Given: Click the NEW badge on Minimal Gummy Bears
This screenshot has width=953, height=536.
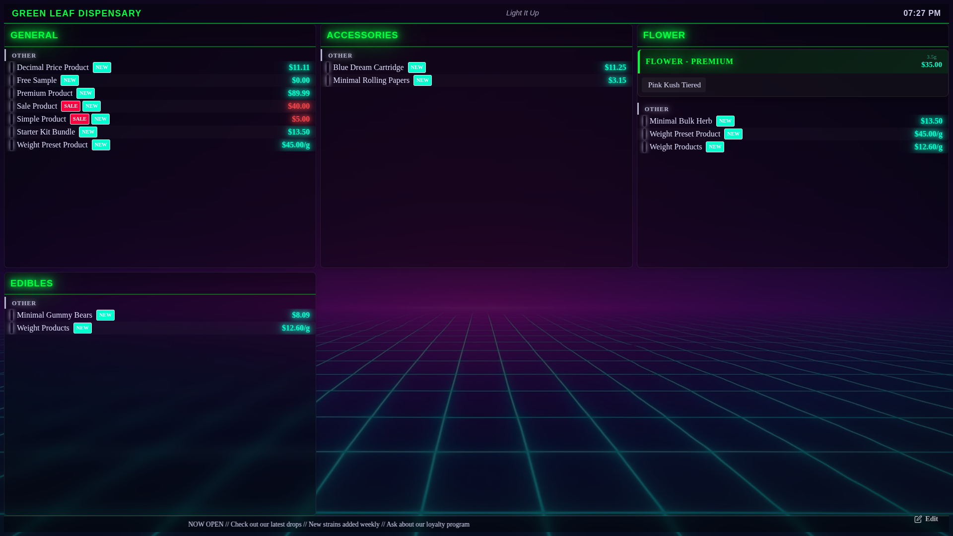Looking at the screenshot, I should click(105, 315).
